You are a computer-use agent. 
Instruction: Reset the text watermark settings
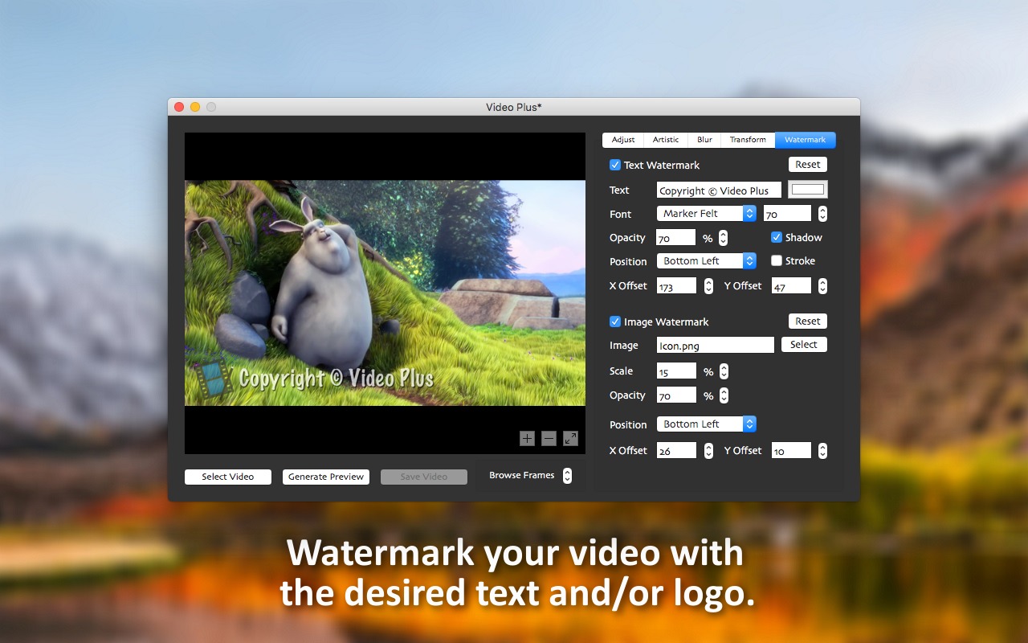807,164
